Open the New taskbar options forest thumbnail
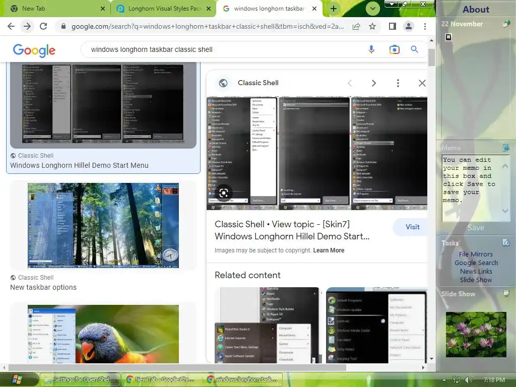The height and width of the screenshot is (387, 516). [x=103, y=225]
